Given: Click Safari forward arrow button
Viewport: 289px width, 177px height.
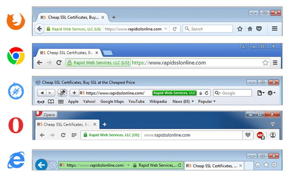Looking at the screenshot, I should point(51,93).
